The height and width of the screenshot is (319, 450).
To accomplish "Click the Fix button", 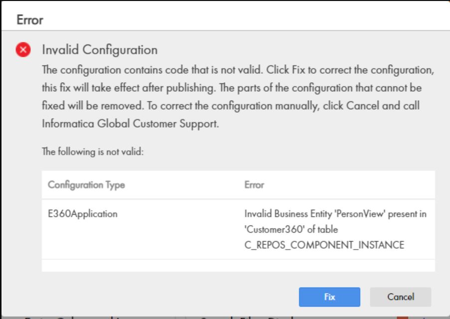I will 329,297.
